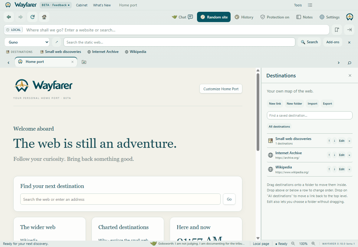
Task: Open the Chat panel
Action: pos(182,17)
